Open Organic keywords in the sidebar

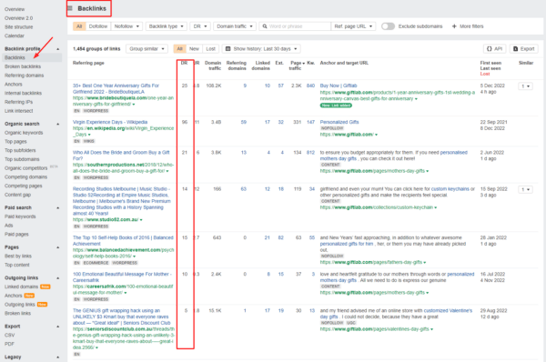pos(24,133)
